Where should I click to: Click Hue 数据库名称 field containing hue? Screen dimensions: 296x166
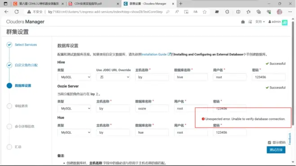[152, 132]
